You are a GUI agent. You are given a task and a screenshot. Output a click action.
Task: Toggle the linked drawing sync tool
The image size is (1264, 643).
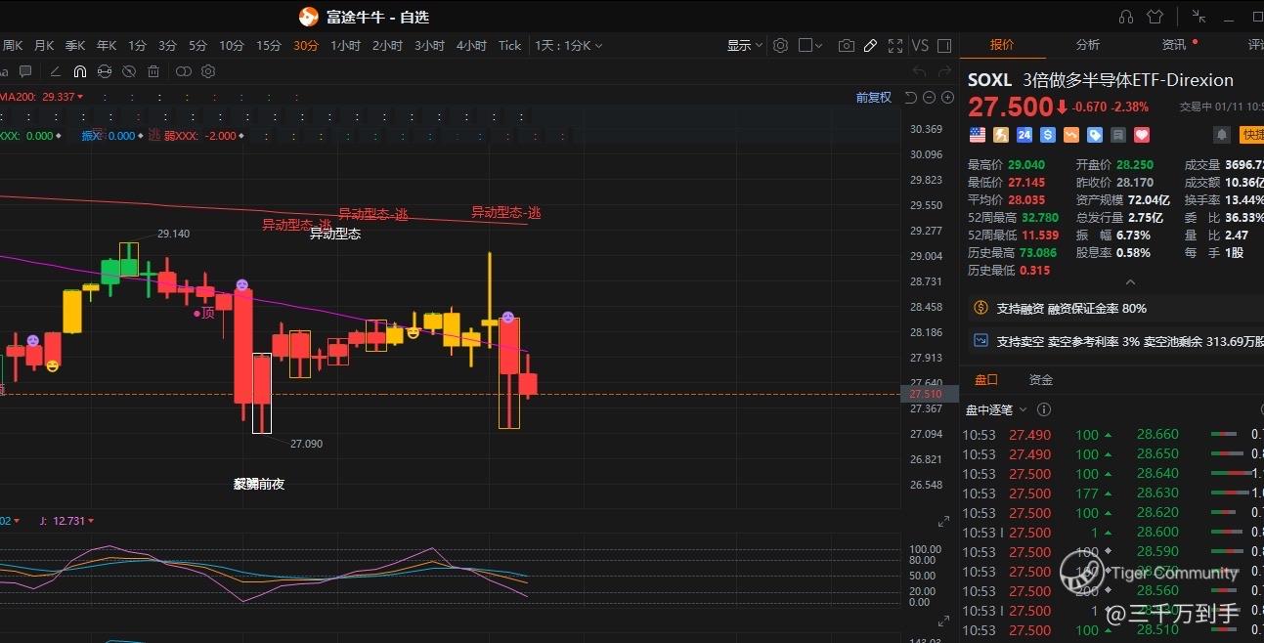(105, 71)
